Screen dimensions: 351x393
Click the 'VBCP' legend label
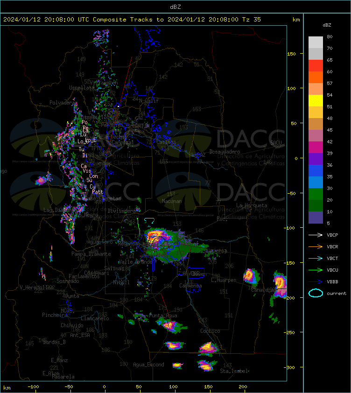332,235
